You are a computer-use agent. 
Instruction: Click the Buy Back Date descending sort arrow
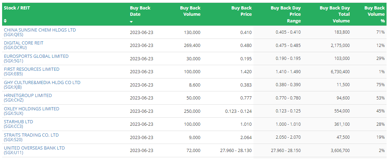pos(131,22)
